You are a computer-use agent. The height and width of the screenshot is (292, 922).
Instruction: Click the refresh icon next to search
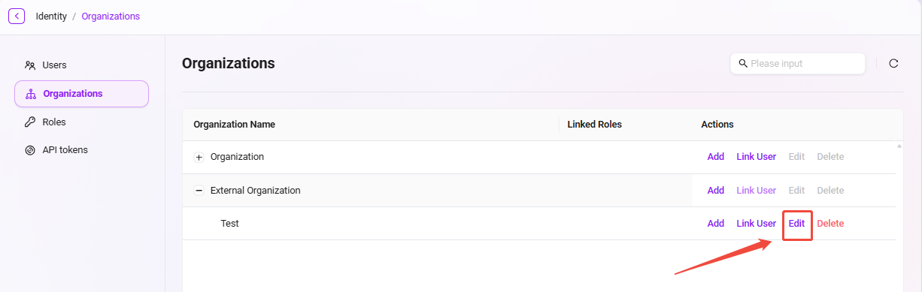click(x=893, y=64)
